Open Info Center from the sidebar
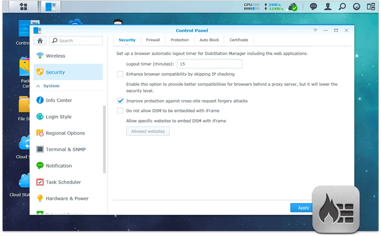Screen dimensions: 381x236 (59, 101)
